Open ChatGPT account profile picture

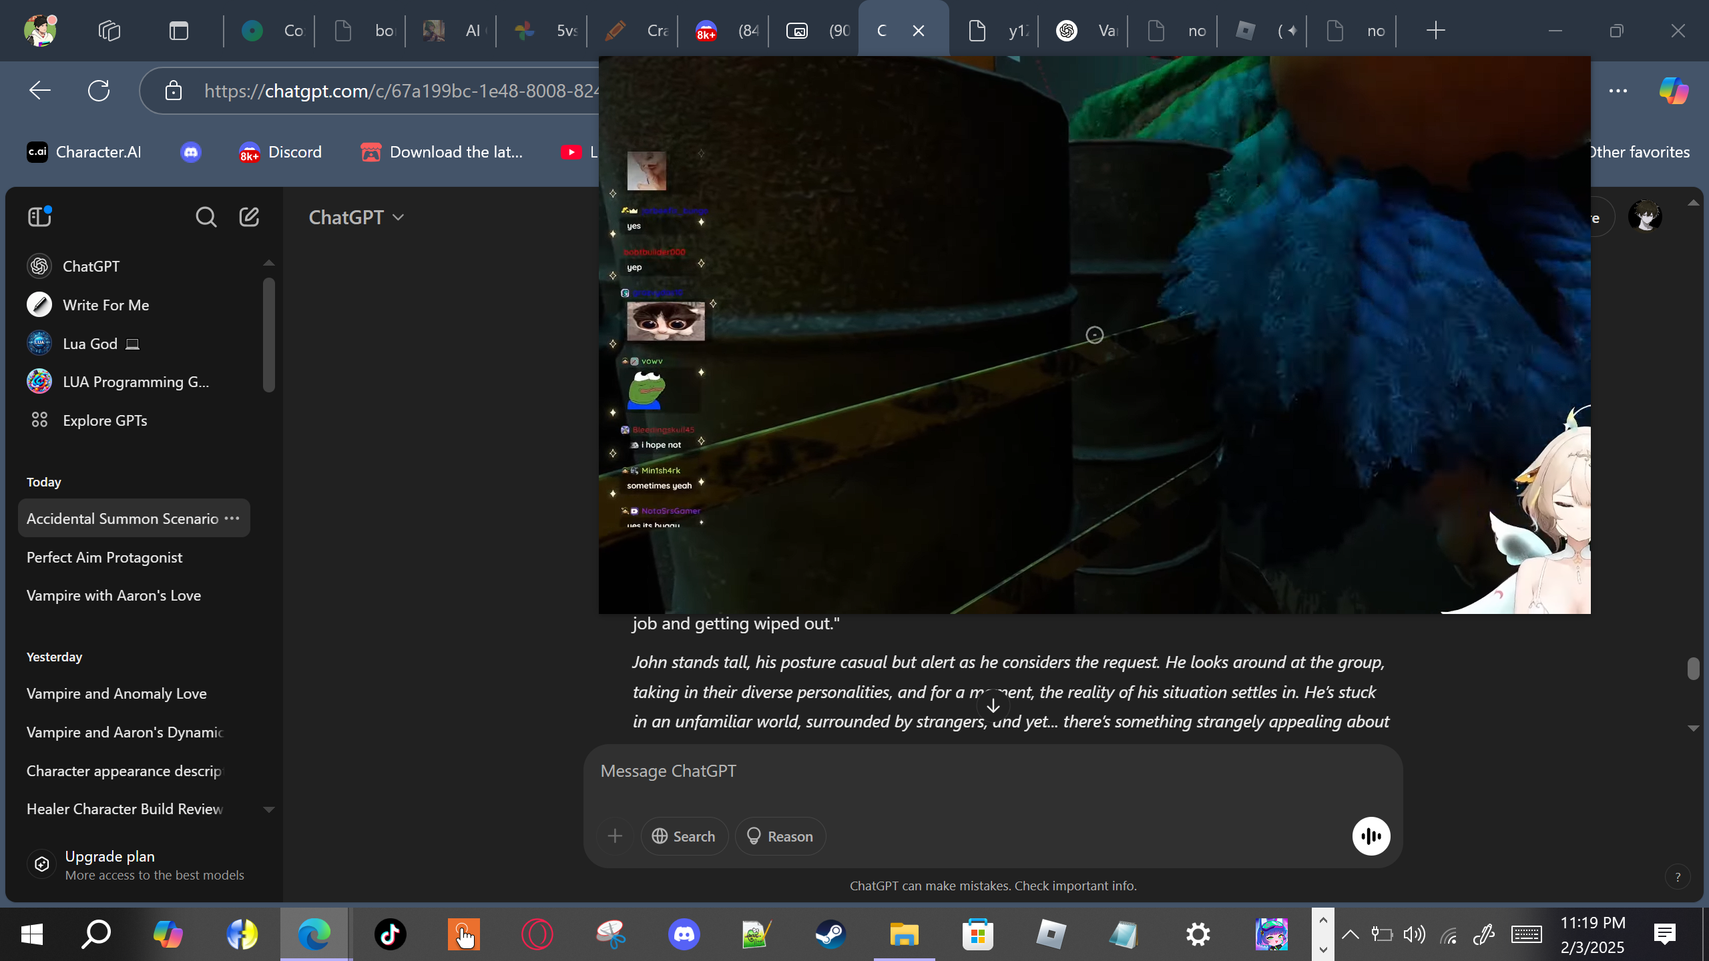tap(1645, 217)
